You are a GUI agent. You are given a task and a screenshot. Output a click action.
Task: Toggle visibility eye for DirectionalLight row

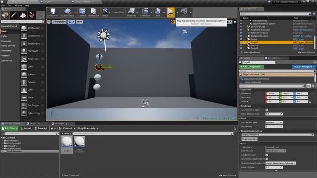tap(241, 27)
